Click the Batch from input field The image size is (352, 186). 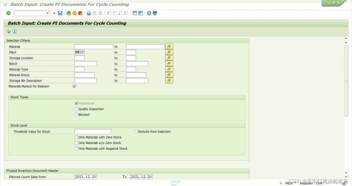86,64
